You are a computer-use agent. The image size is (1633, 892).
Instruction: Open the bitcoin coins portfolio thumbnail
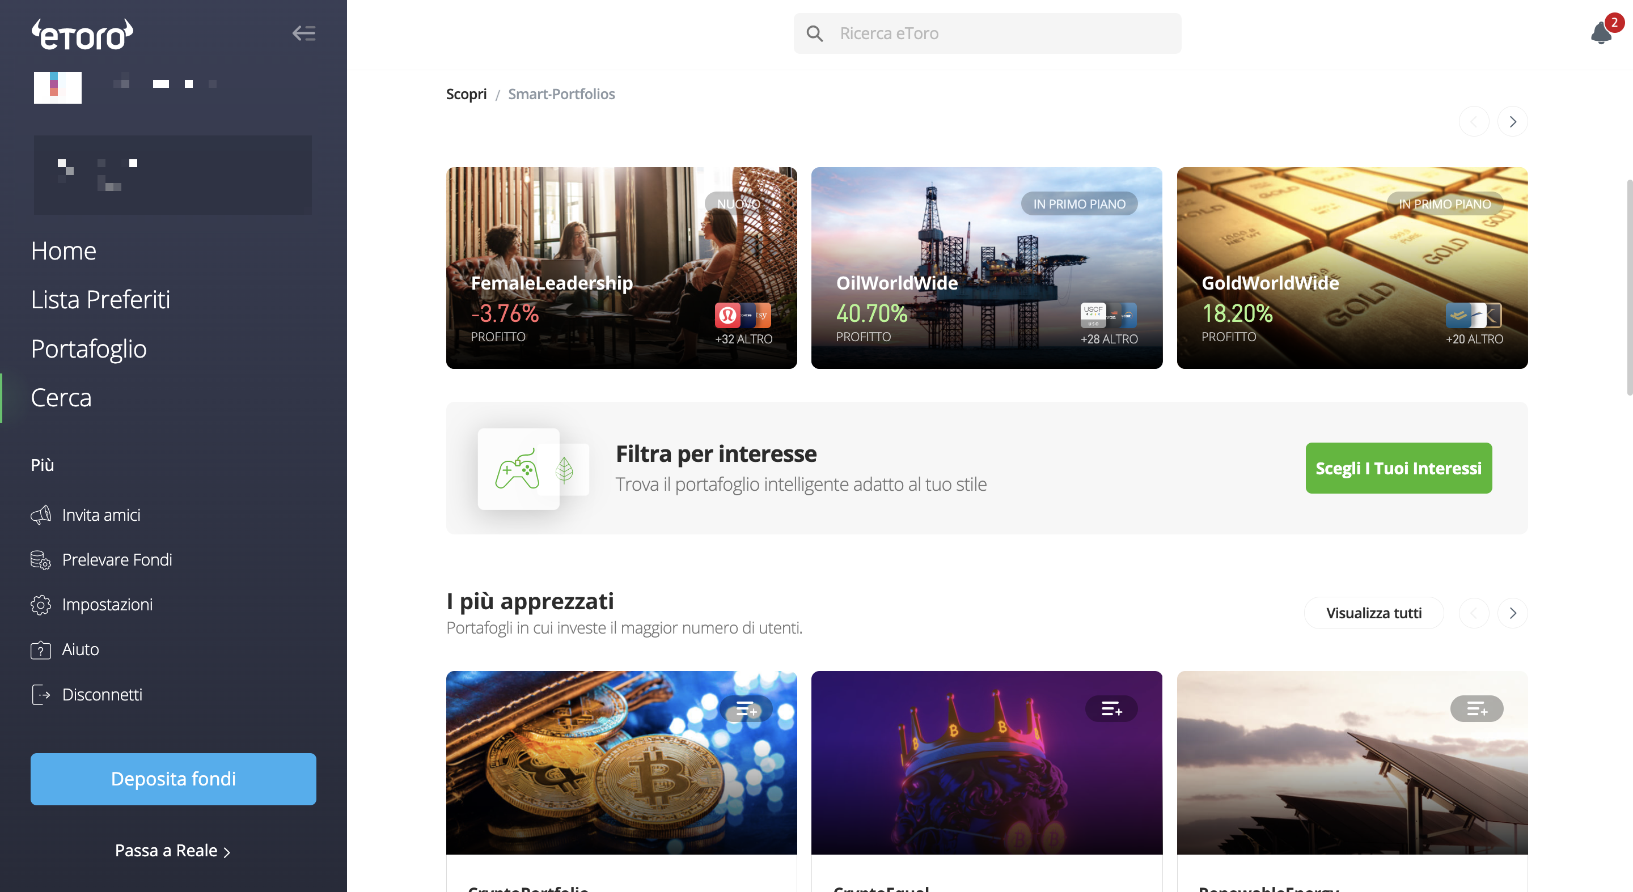tap(621, 763)
